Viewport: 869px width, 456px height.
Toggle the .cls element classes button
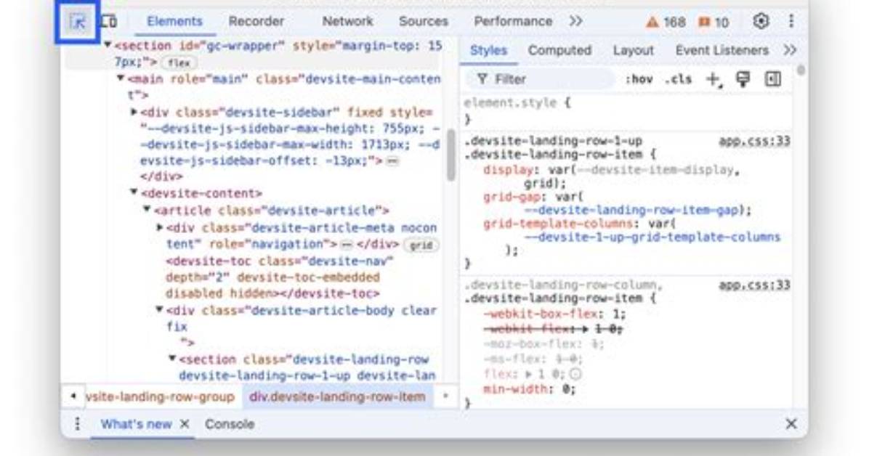679,79
